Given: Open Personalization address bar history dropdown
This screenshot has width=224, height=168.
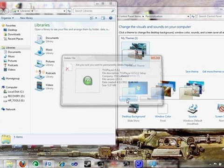Looking at the screenshot, I should [188, 16].
